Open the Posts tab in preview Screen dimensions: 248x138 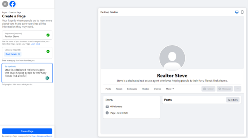(108, 89)
